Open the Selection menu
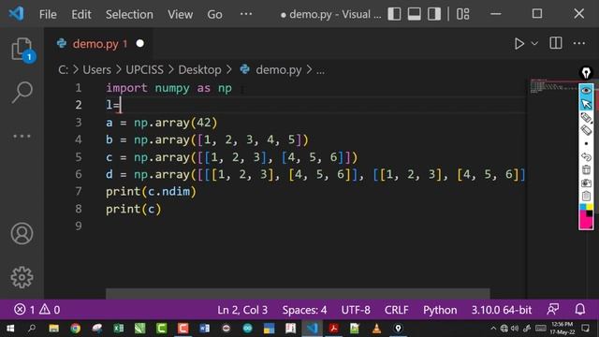The height and width of the screenshot is (337, 599). (129, 15)
